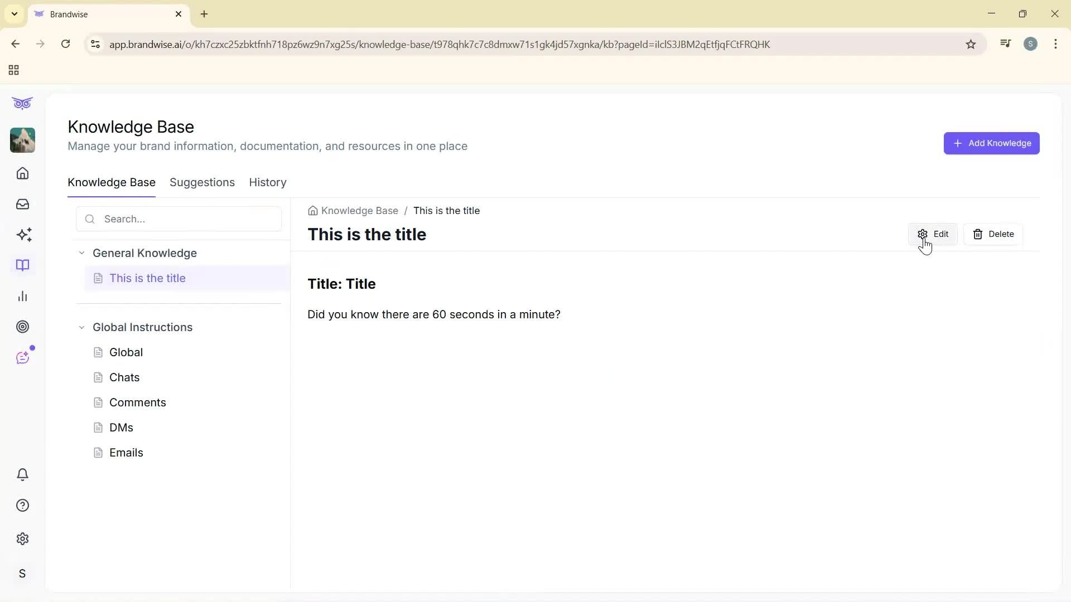Collapse the Global Instructions section
The image size is (1071, 602).
click(x=81, y=327)
